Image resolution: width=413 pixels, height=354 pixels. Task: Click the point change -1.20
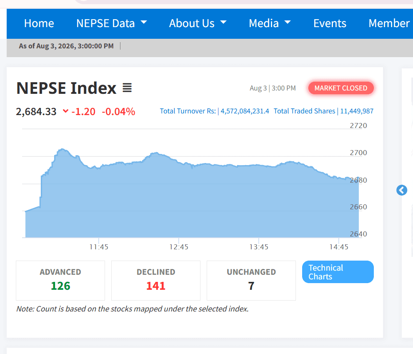(x=83, y=111)
